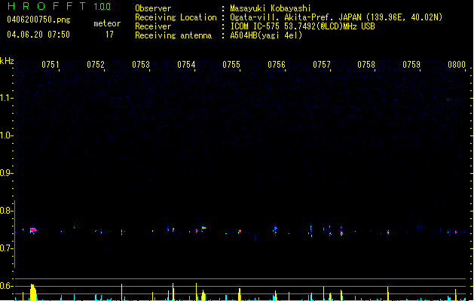Image resolution: width=474 pixels, height=301 pixels.
Task: Click the 'meteor' count label
Action: coord(107,23)
